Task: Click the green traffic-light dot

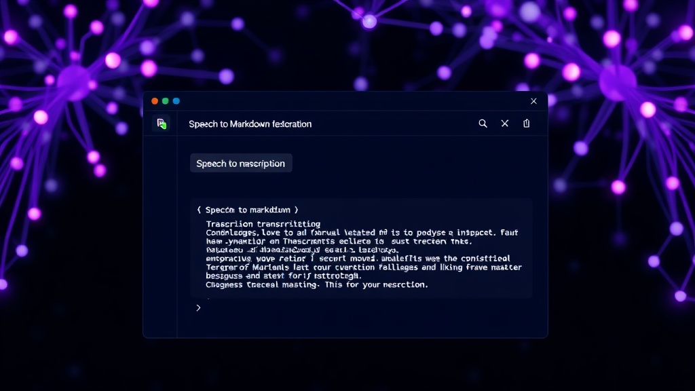Action: [x=166, y=101]
